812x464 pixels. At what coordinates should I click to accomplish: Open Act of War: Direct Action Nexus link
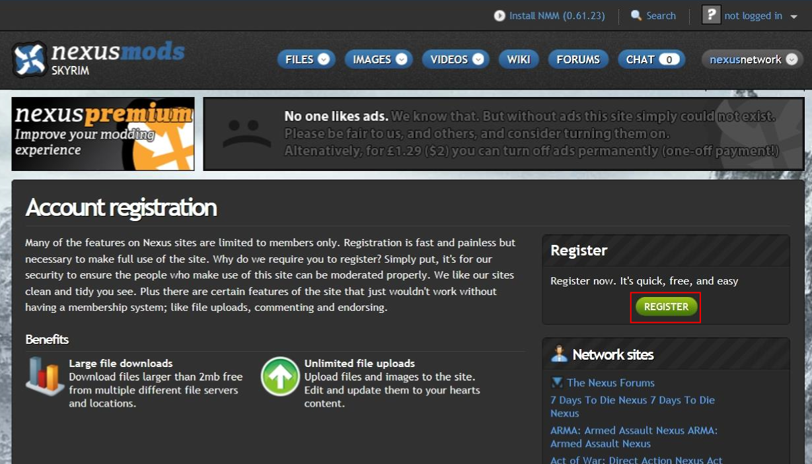click(636, 459)
